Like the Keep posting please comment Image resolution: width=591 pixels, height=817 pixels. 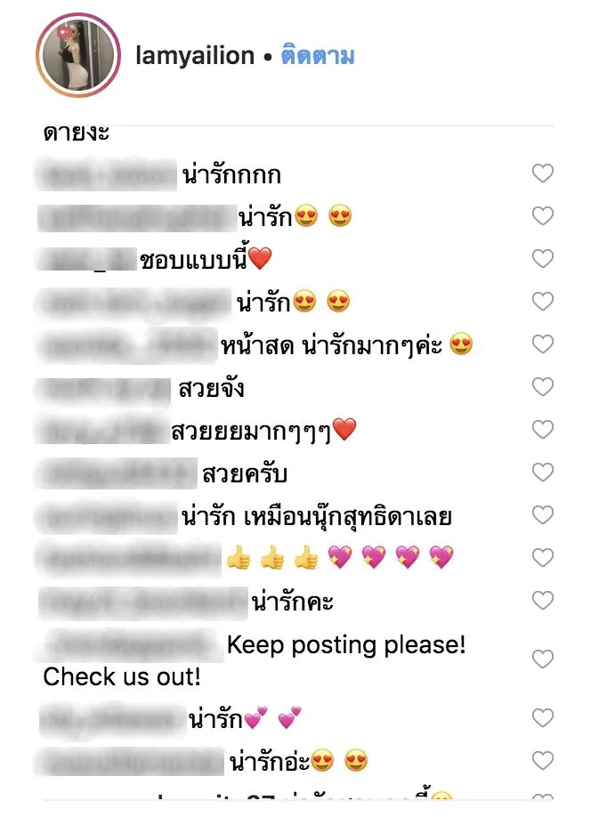[x=543, y=659]
